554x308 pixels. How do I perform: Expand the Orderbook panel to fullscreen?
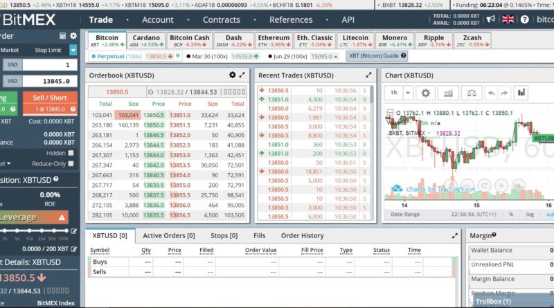pyautogui.click(x=242, y=75)
